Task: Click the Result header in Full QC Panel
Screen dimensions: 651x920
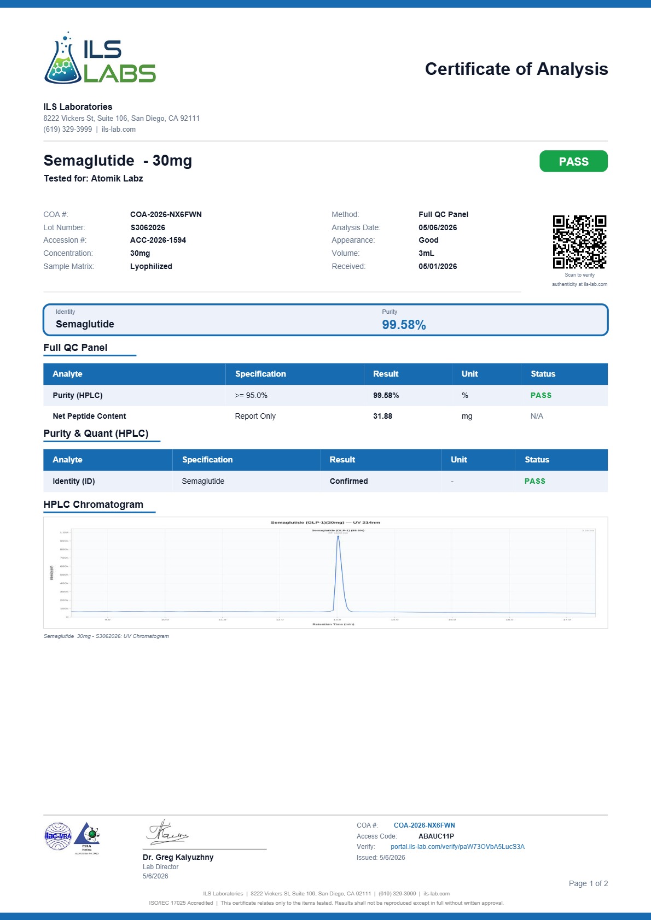Action: (x=386, y=374)
